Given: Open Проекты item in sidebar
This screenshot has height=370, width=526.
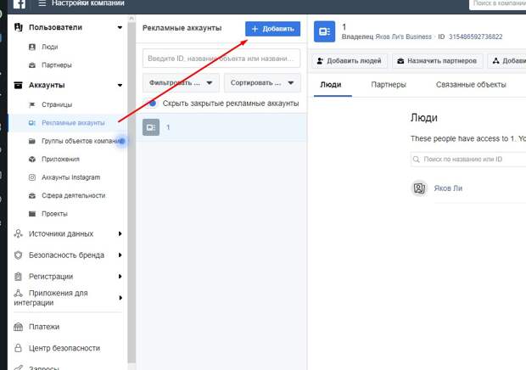Looking at the screenshot, I should tap(54, 214).
